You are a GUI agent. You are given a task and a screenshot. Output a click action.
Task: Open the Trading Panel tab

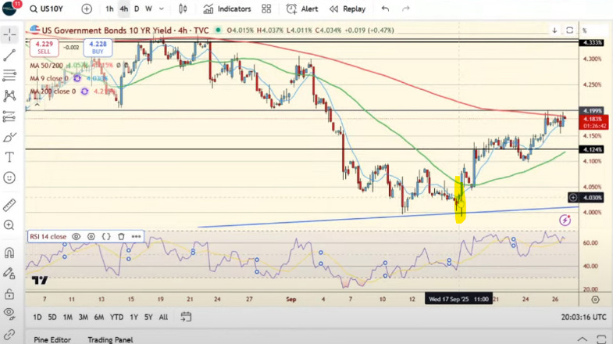(110, 339)
